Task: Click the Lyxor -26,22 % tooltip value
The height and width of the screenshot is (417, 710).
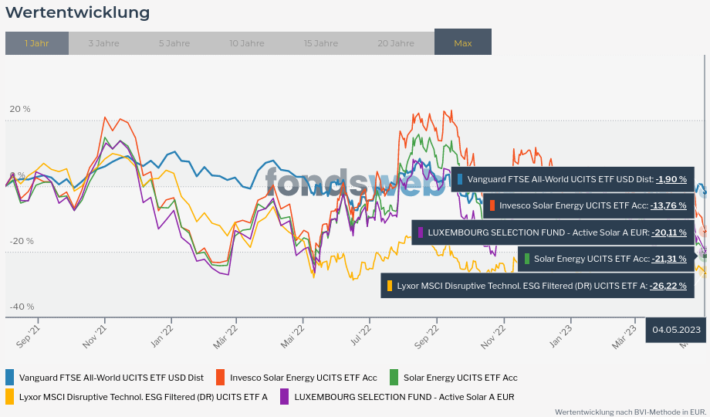Action: [668, 286]
